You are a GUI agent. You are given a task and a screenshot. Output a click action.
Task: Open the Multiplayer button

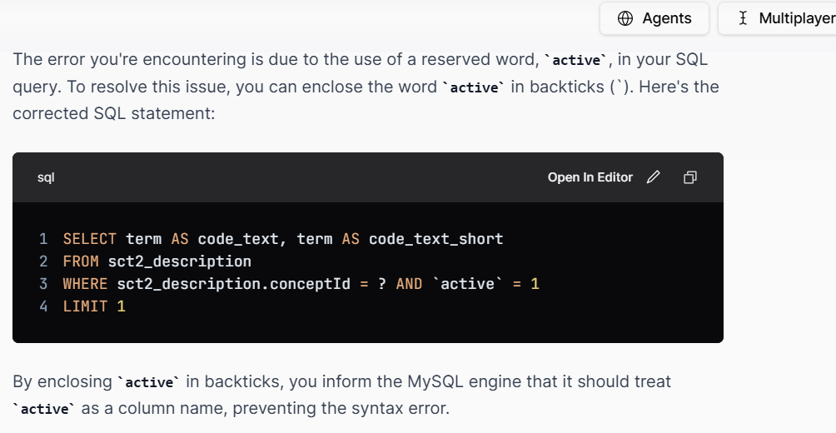pos(778,18)
